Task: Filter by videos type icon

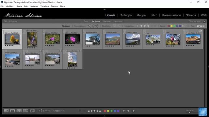Action: pyautogui.click(x=203, y=26)
